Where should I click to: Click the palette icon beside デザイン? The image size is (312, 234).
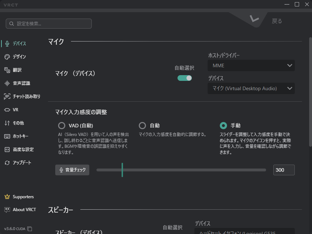pyautogui.click(x=7, y=57)
